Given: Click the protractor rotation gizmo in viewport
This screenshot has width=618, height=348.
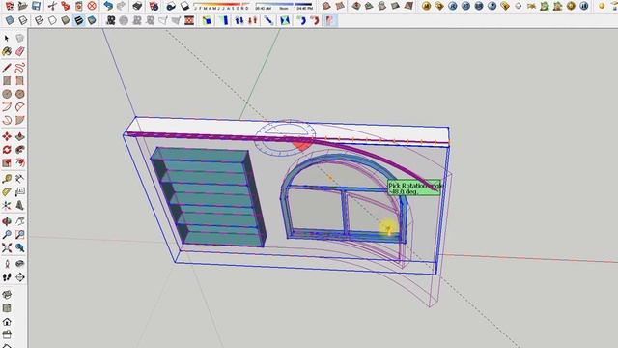Looking at the screenshot, I should coord(286,138).
